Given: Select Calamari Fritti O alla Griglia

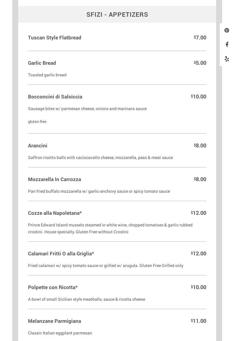Looking at the screenshot, I should pyautogui.click(x=61, y=254).
